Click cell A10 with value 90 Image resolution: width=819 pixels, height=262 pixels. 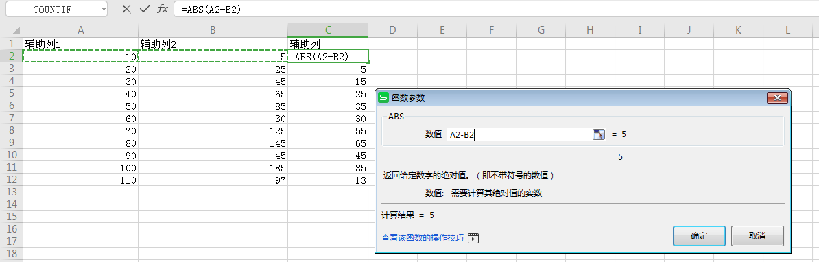[x=80, y=156]
